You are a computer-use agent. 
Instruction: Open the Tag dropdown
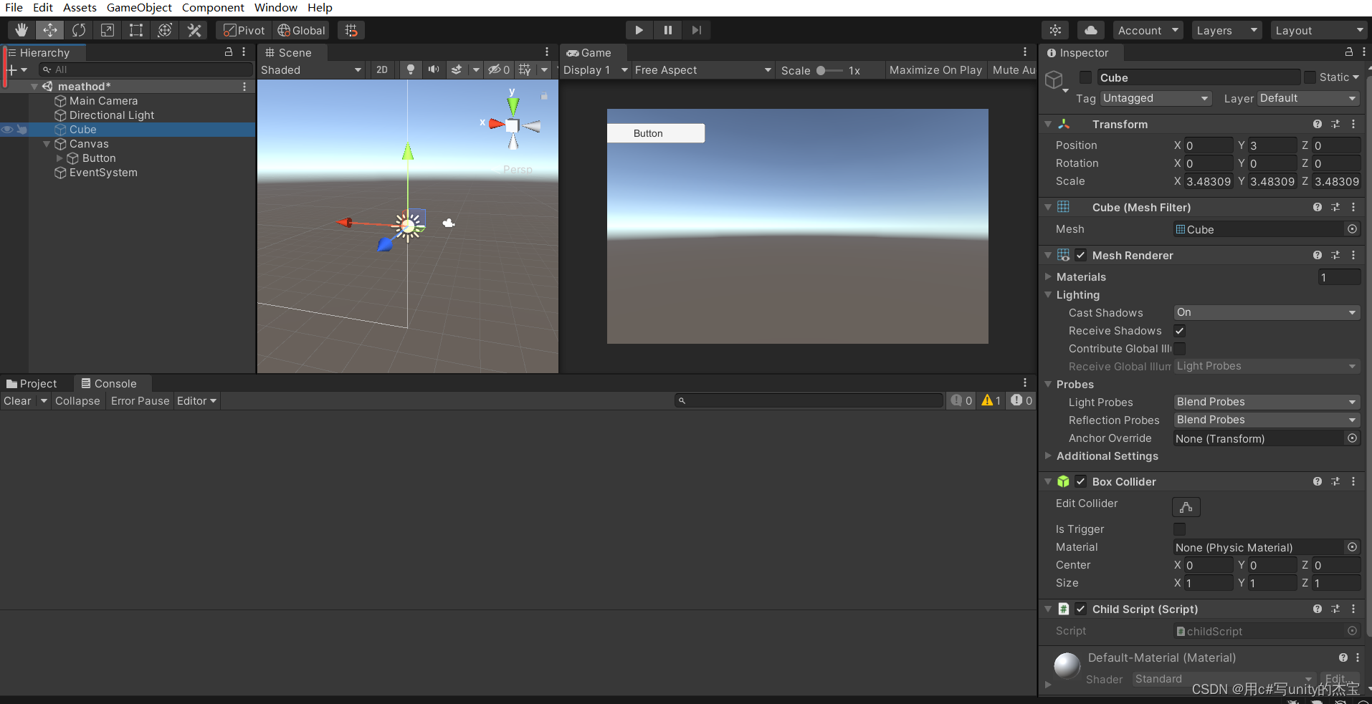click(1156, 98)
